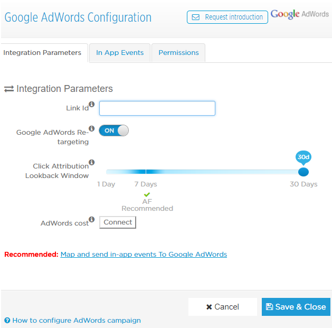Save & Close the configuration

[x=296, y=307]
